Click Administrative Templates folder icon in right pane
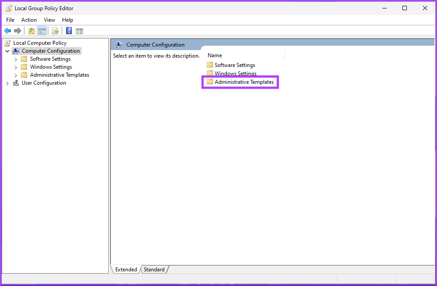The width and height of the screenshot is (437, 286). click(x=210, y=82)
